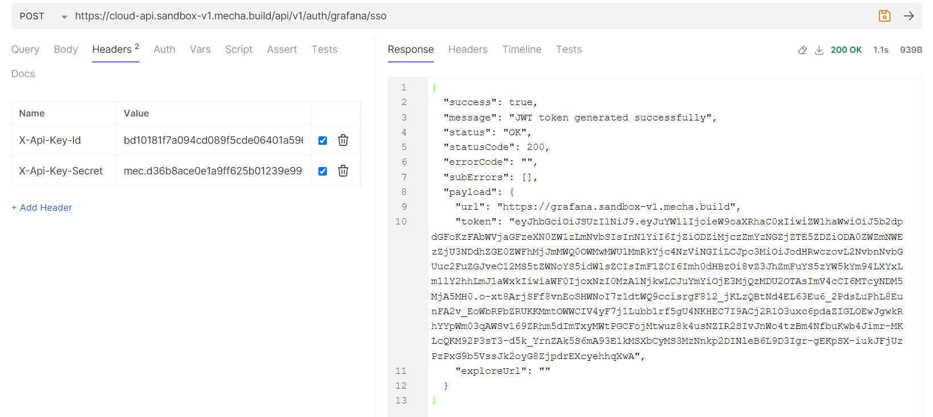Image resolution: width=933 pixels, height=417 pixels.
Task: Edit the request URL field
Action: (472, 16)
